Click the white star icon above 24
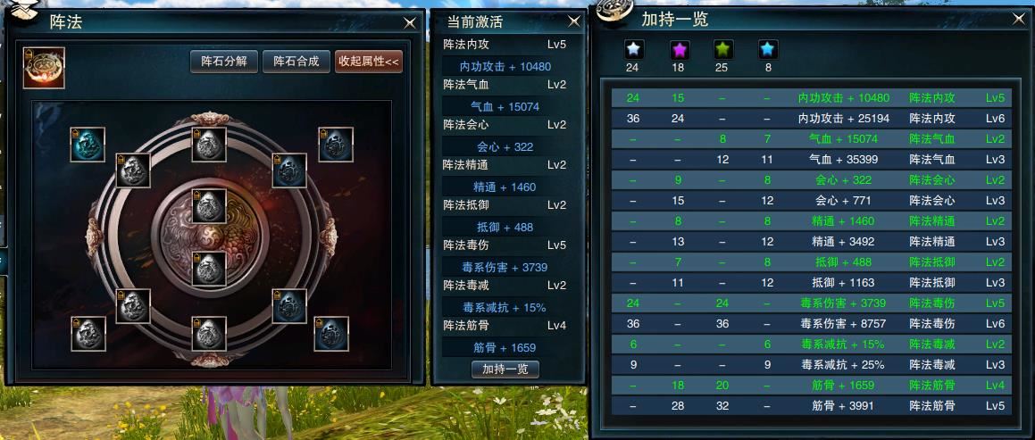This screenshot has height=440, width=1035. (x=633, y=49)
